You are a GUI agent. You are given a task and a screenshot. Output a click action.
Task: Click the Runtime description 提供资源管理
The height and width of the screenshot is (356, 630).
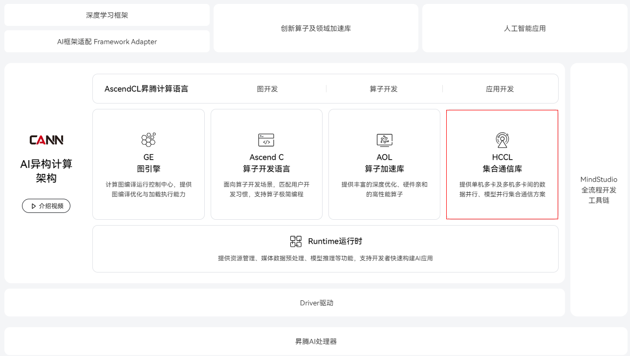326,258
